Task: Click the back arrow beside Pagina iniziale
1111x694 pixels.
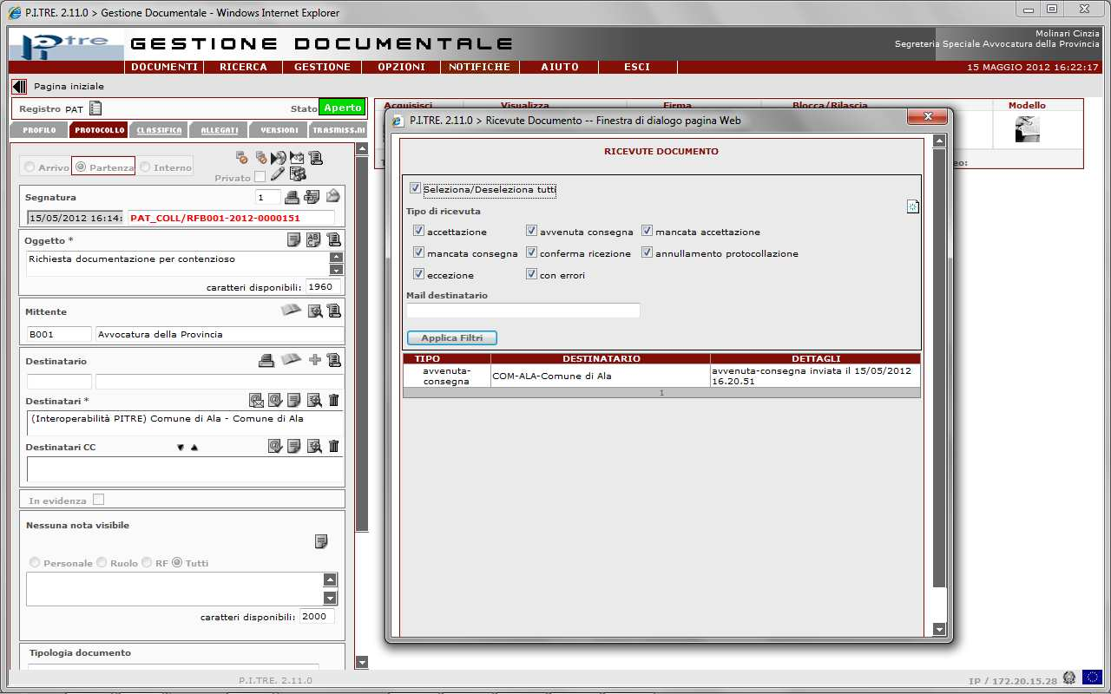Action: [19, 87]
